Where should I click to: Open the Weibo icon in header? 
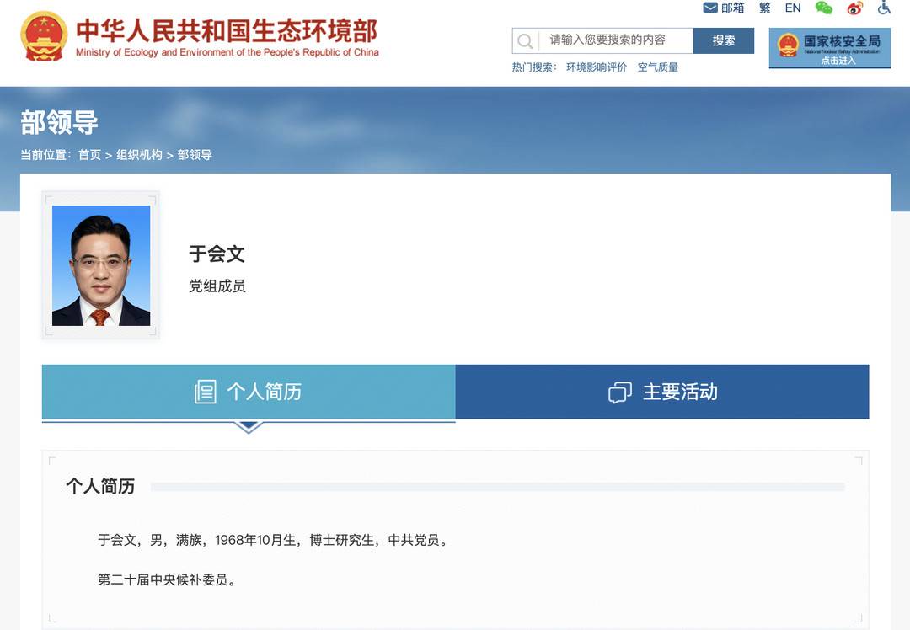[855, 8]
